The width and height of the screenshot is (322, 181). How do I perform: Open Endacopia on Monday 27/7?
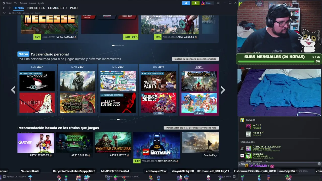click(x=37, y=81)
